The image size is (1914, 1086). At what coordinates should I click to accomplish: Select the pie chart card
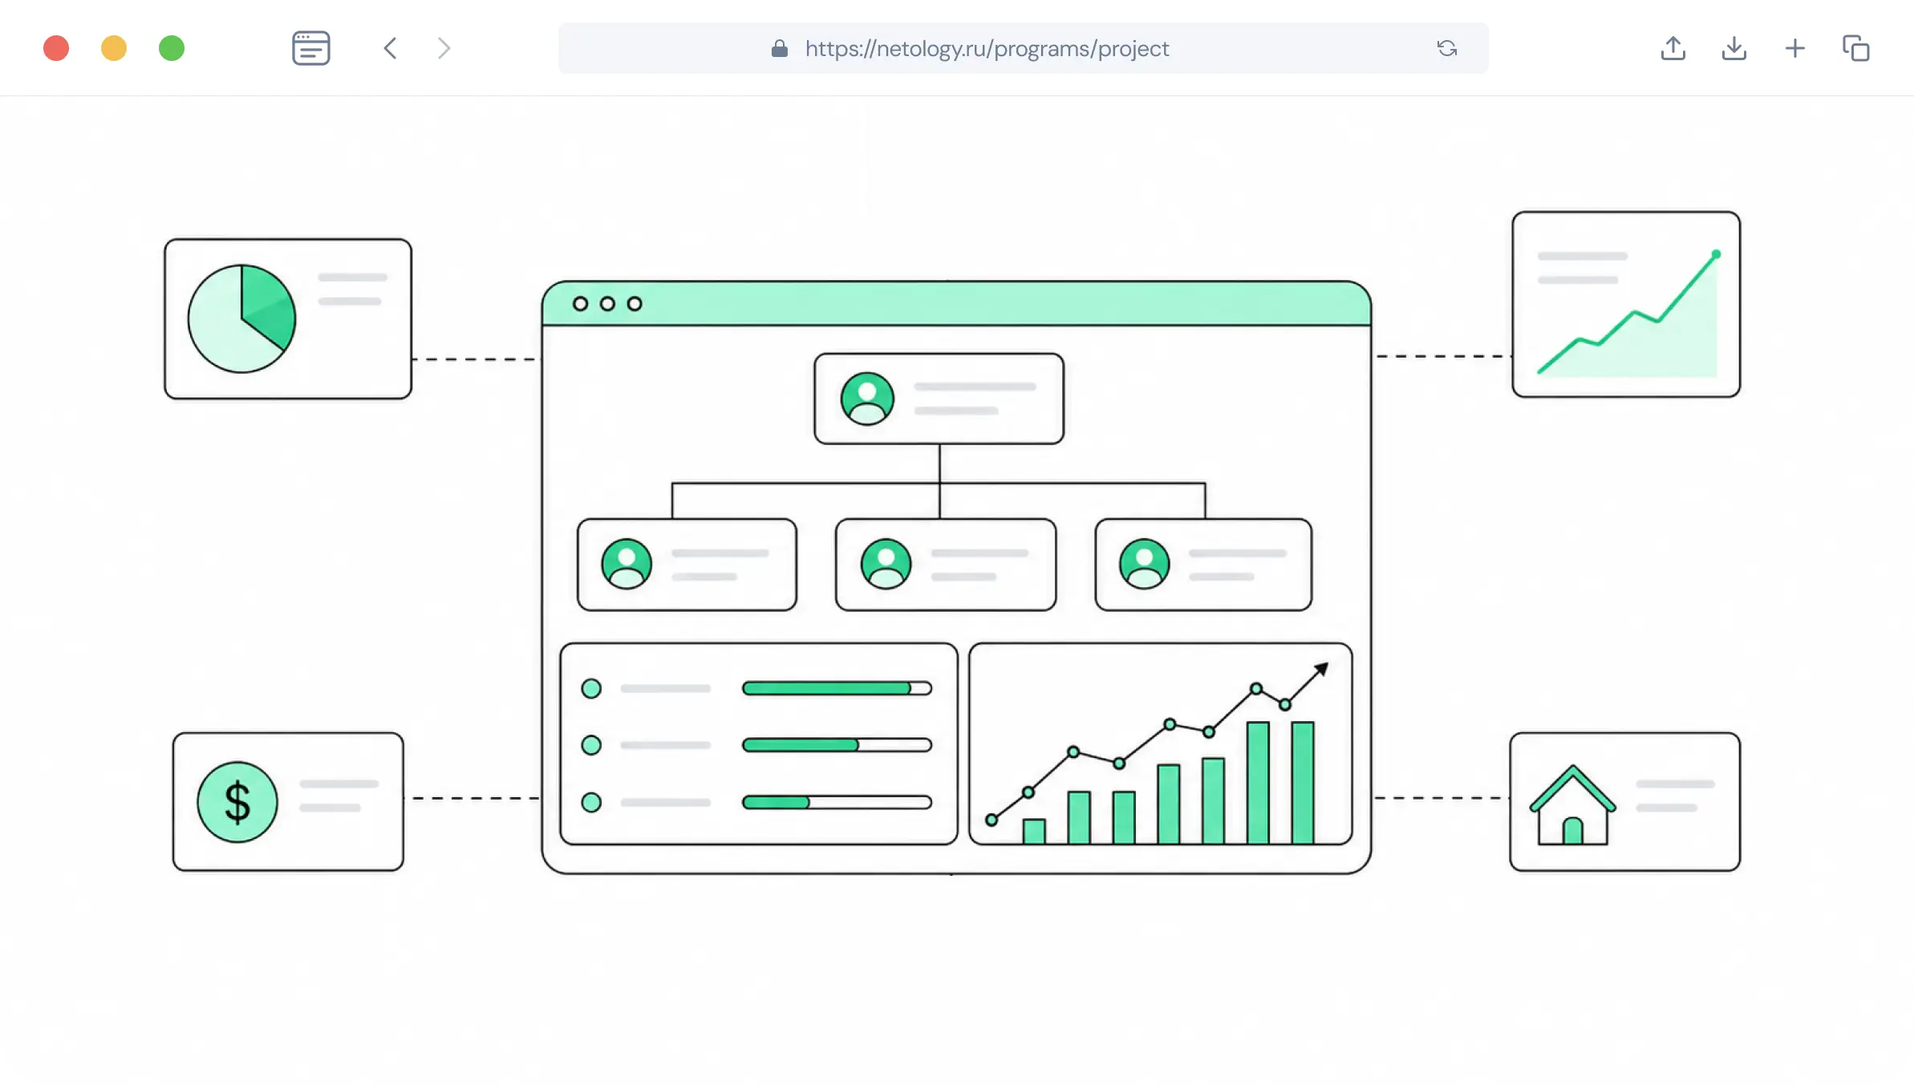[288, 318]
